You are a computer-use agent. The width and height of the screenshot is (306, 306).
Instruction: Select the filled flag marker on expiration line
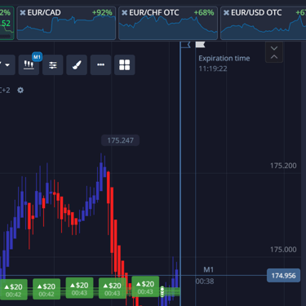[200, 44]
